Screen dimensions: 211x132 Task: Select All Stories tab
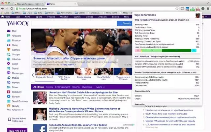[39, 87]
